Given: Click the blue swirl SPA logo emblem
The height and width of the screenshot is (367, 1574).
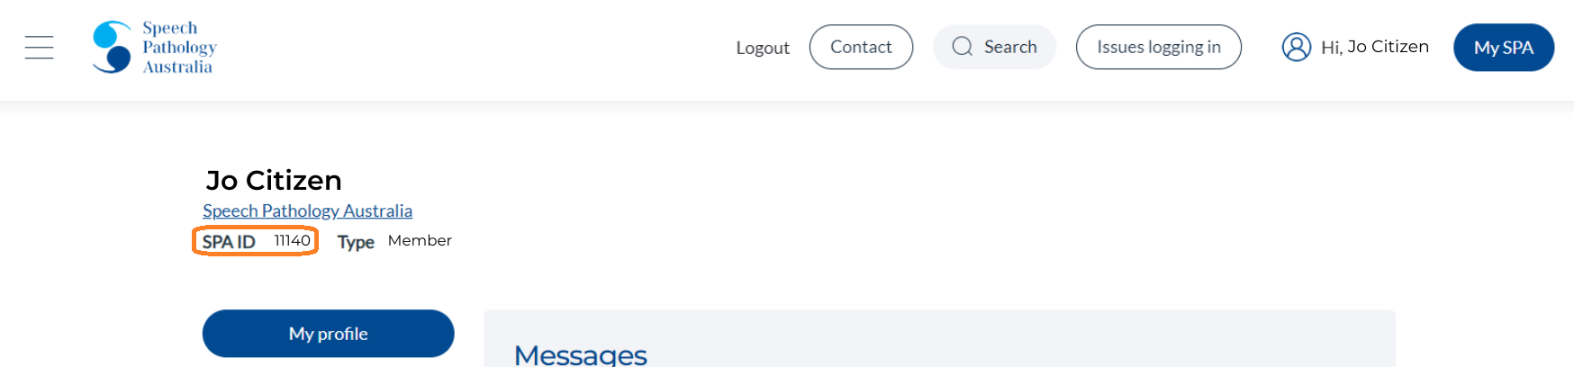Looking at the screenshot, I should [x=113, y=47].
